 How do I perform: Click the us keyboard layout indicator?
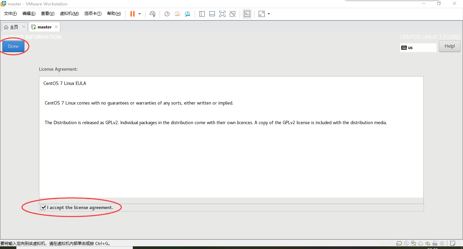point(418,48)
